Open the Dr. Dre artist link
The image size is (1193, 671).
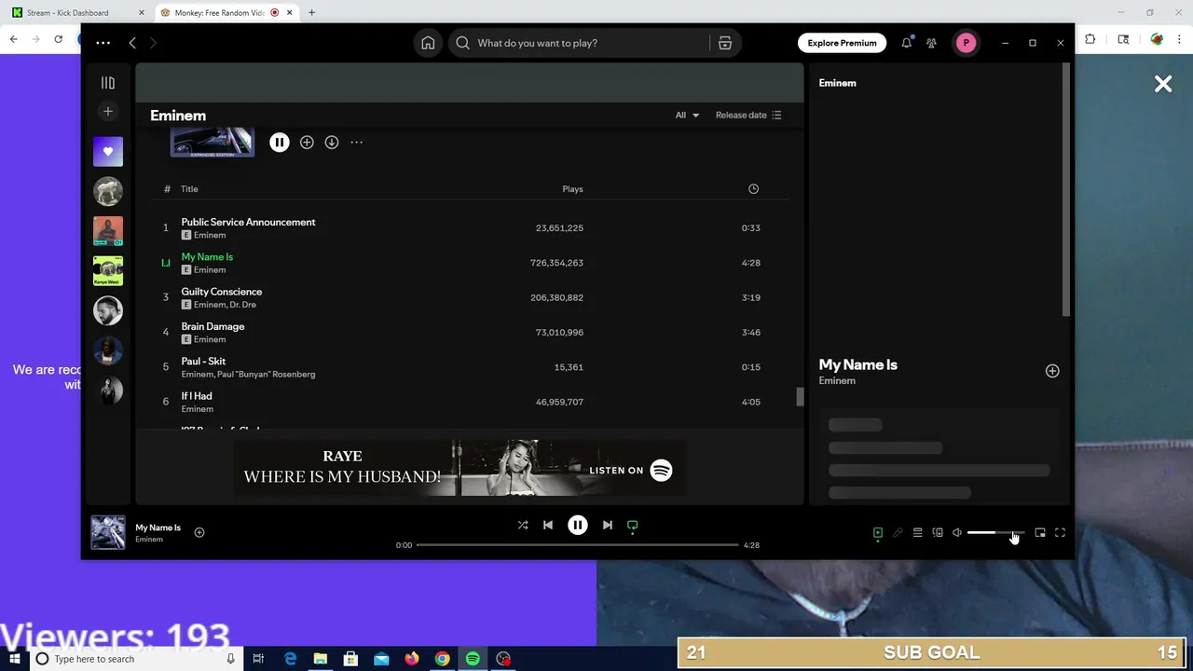coord(242,305)
